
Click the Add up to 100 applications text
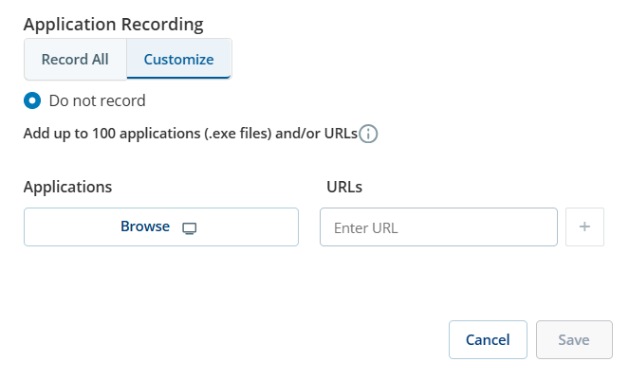coord(190,134)
